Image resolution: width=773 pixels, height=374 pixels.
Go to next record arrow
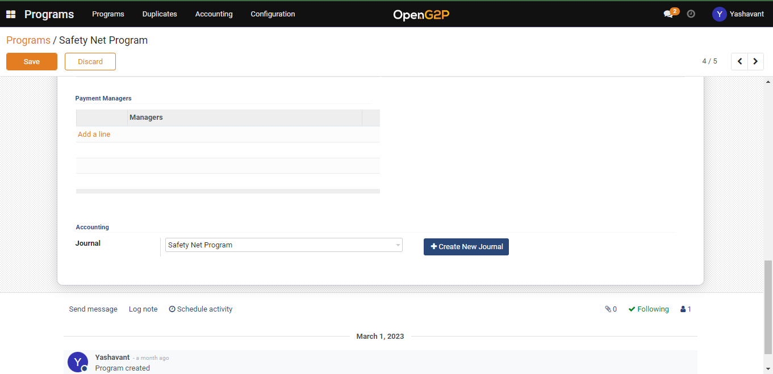755,61
